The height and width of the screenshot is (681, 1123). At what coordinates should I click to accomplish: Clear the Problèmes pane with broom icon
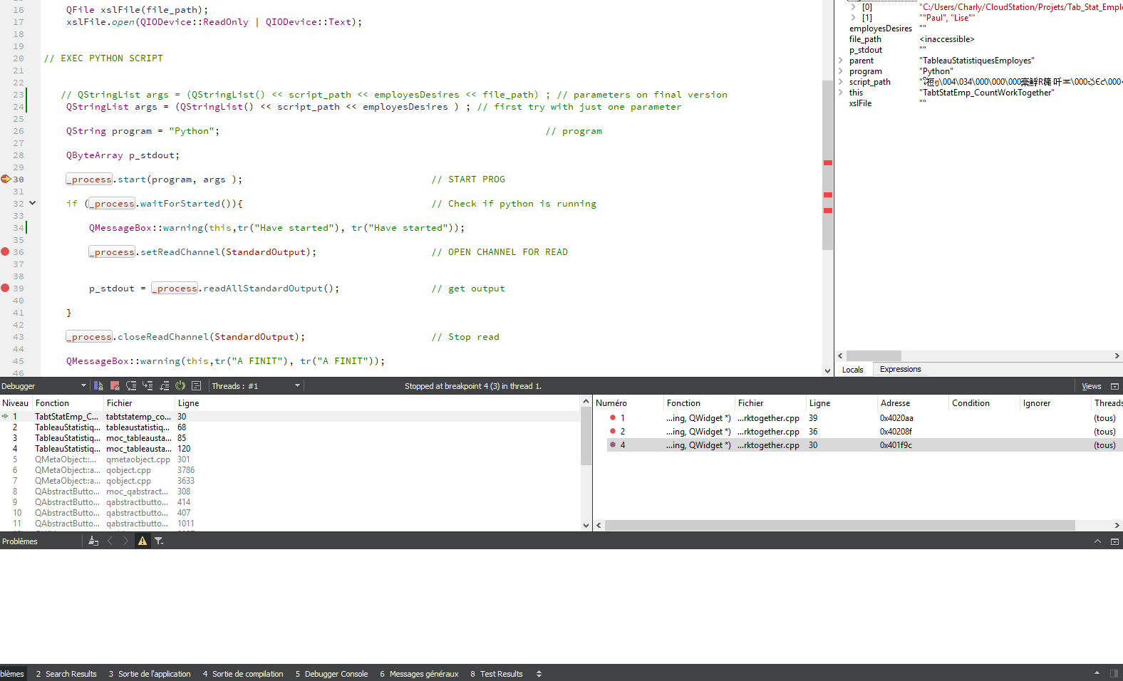(93, 541)
